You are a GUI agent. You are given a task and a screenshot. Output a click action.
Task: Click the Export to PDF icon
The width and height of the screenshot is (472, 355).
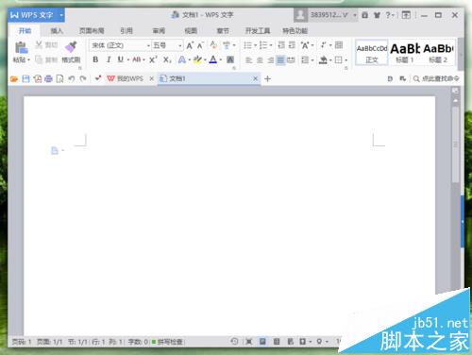coord(38,78)
